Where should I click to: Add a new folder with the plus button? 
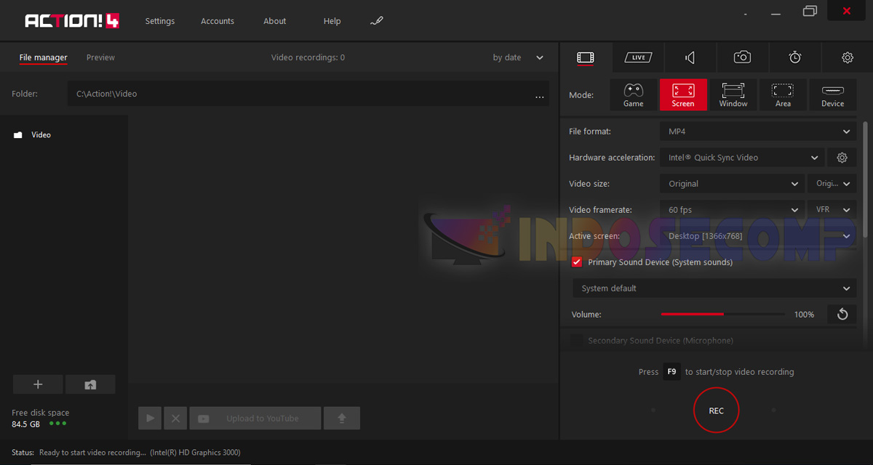(38, 385)
